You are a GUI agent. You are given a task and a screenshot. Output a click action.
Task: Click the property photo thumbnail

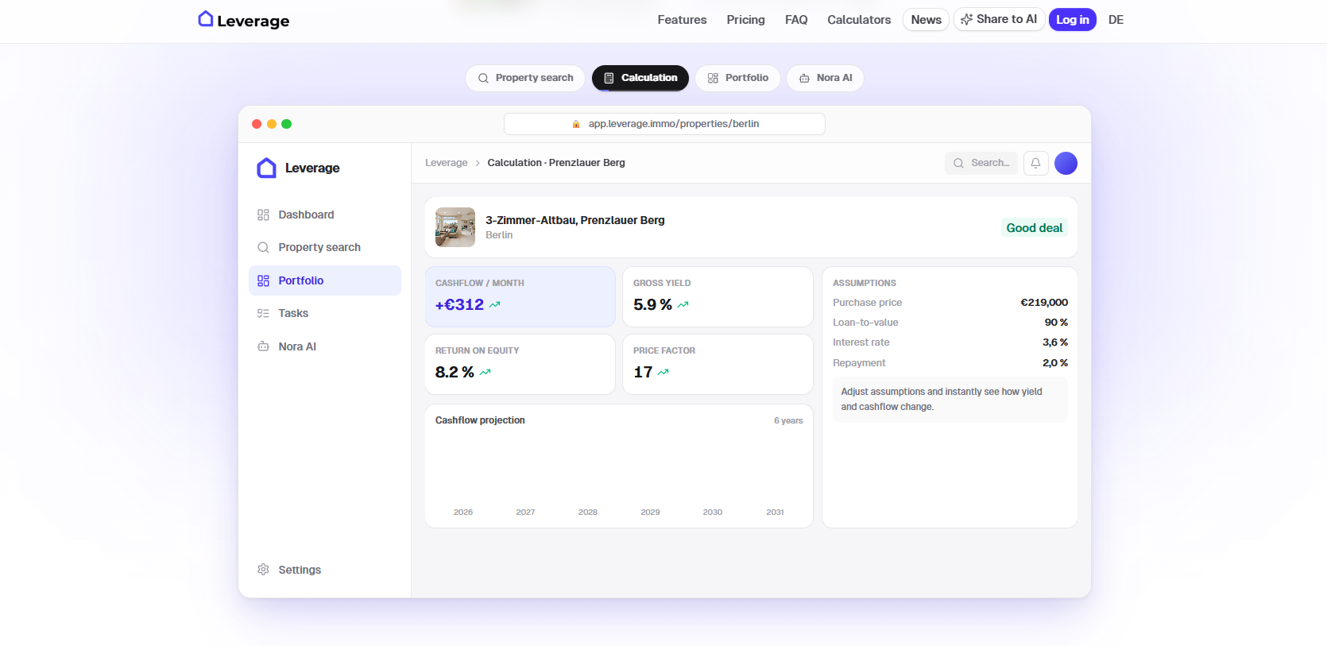455,227
